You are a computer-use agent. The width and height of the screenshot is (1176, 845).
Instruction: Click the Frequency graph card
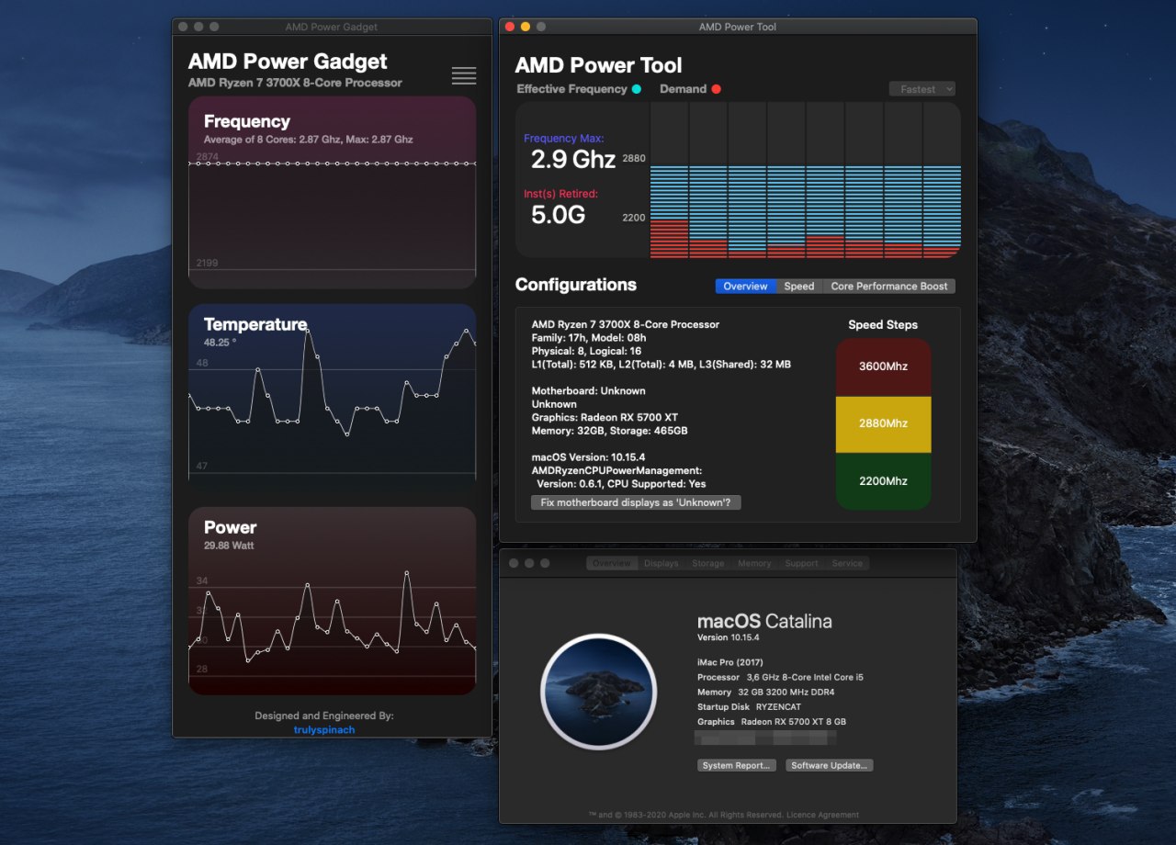pyautogui.click(x=333, y=193)
